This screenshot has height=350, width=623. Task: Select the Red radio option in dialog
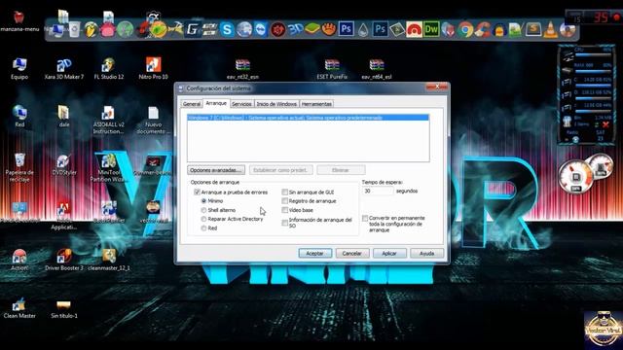(203, 228)
